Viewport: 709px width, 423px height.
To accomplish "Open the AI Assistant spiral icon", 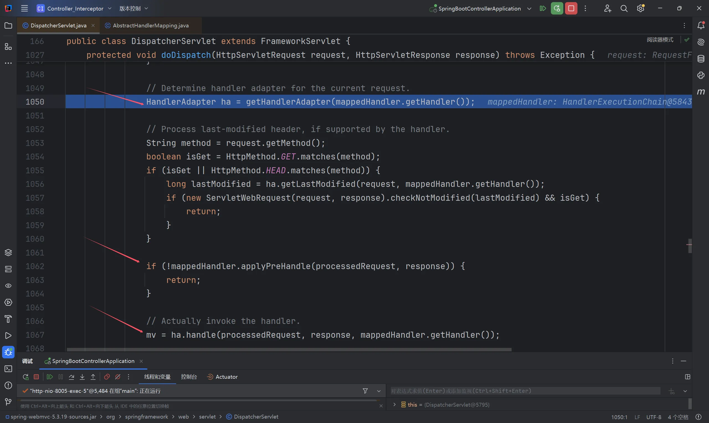I will (701, 42).
